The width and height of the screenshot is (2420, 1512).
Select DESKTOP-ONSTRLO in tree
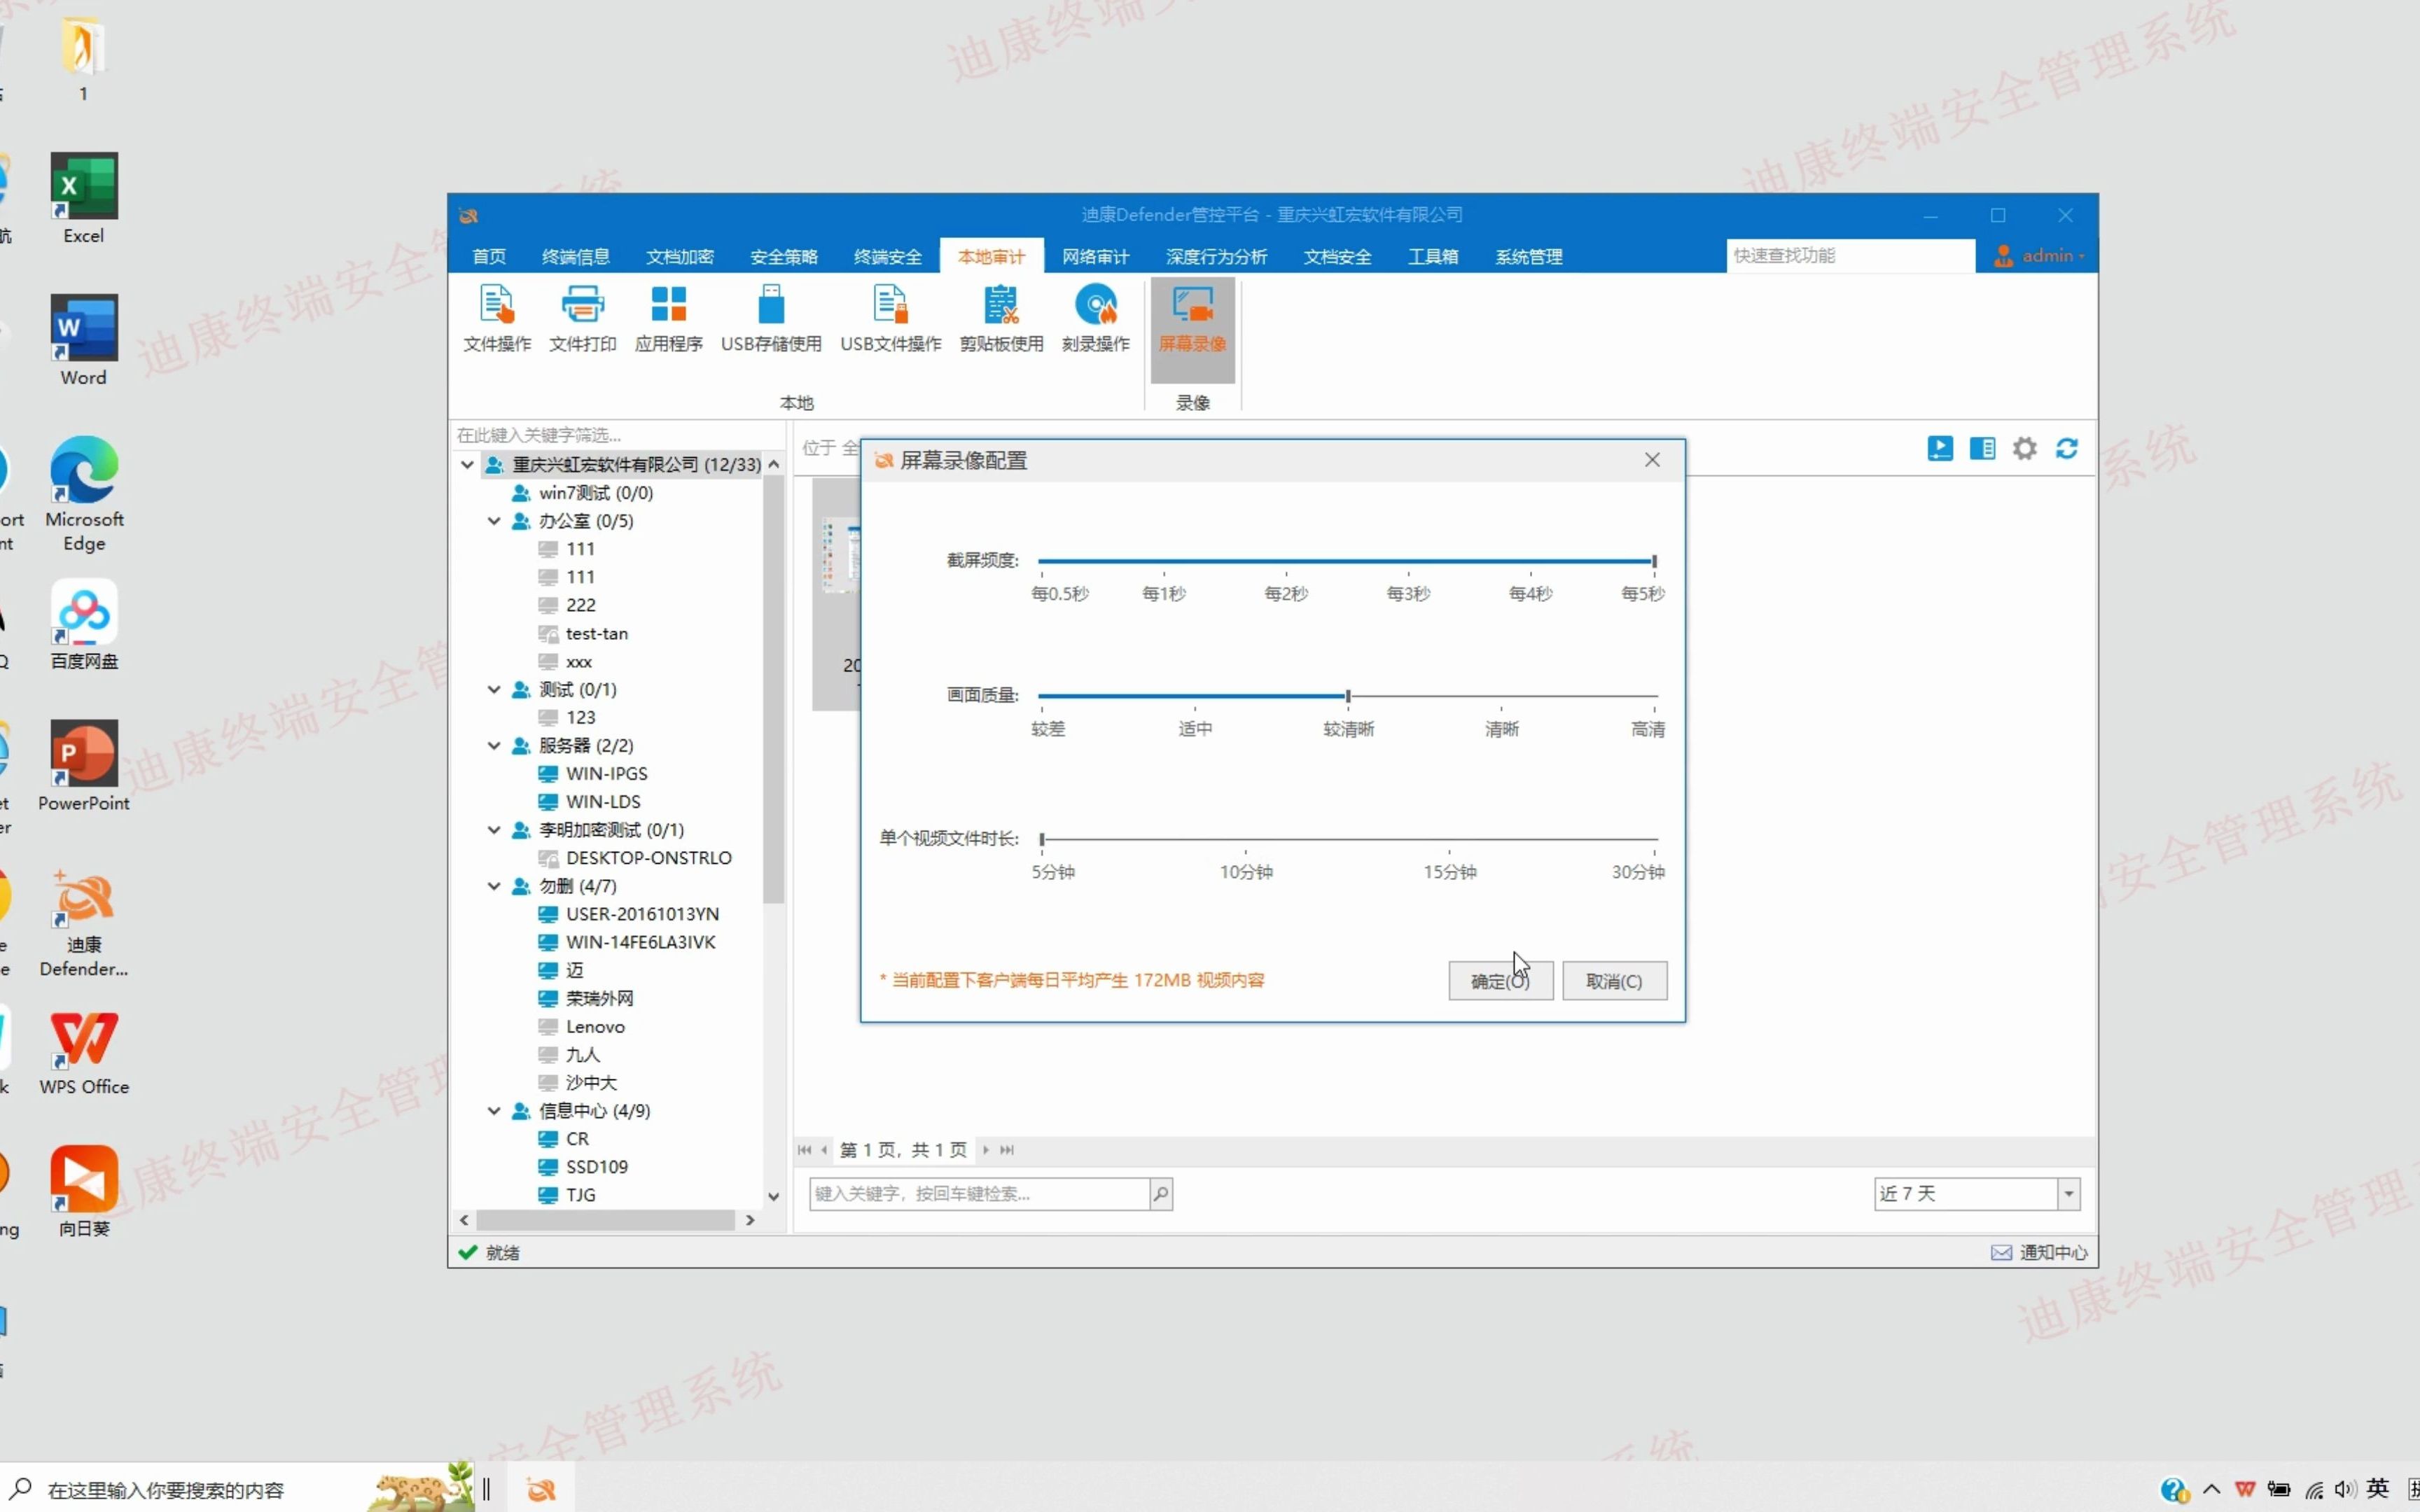649,858
